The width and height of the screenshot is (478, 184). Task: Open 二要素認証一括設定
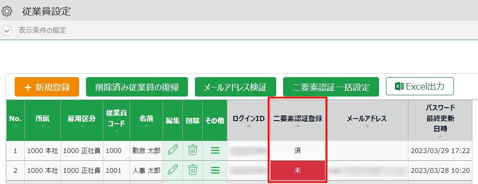pos(331,87)
